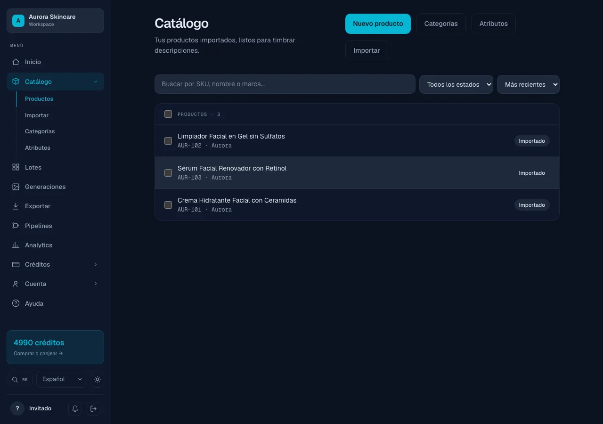Expand the Créditos sidebar section
This screenshot has width=603, height=424.
point(55,264)
